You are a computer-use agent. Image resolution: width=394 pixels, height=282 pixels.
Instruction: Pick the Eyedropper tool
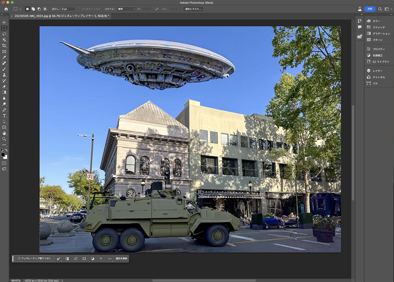click(x=4, y=57)
